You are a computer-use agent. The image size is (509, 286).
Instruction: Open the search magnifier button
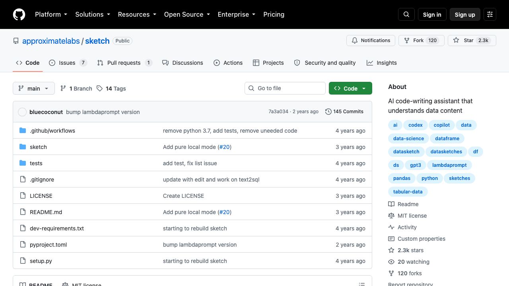pyautogui.click(x=406, y=14)
